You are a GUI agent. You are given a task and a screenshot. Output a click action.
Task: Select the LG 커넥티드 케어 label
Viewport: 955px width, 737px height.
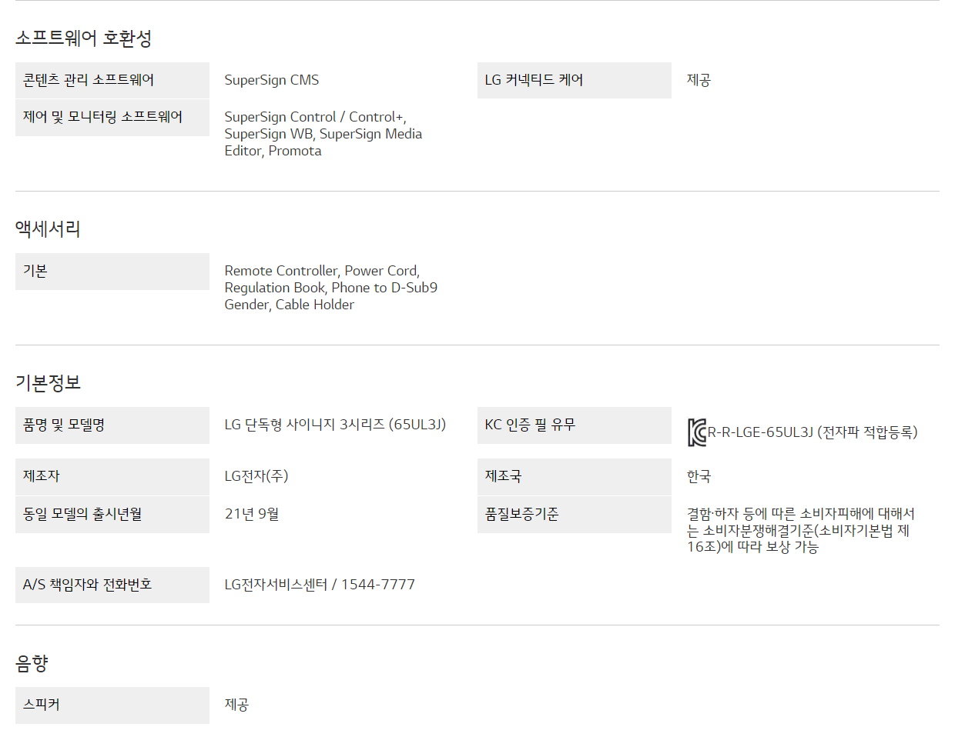534,80
